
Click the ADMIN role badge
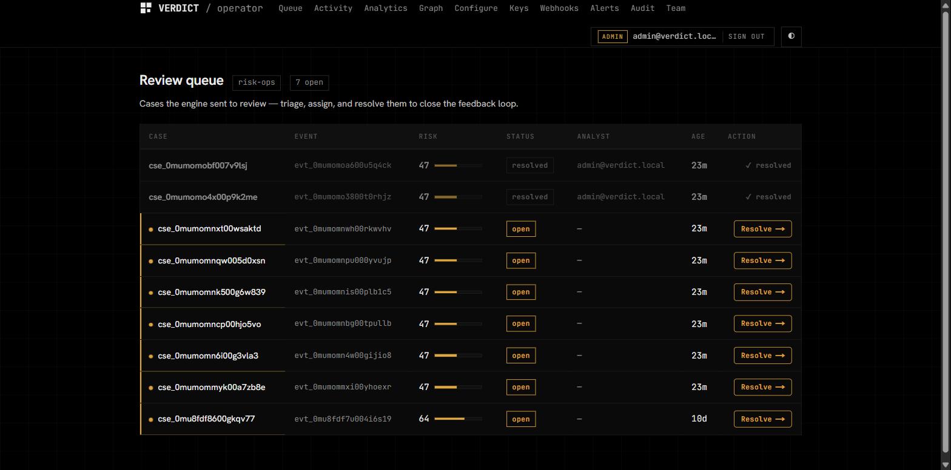click(x=613, y=36)
